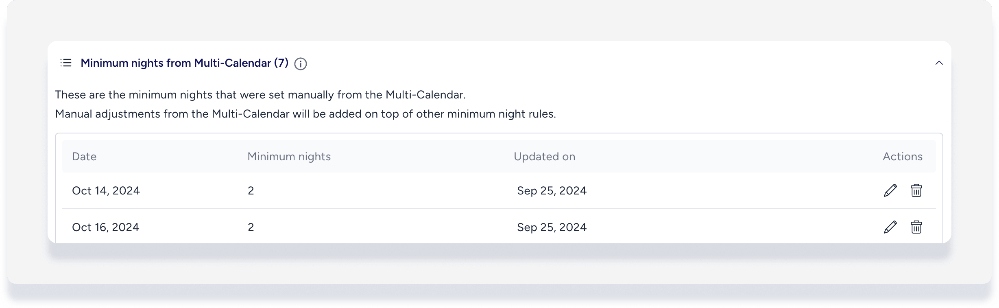Click the Minimum nights from Multi-Calendar heading
This screenshot has width=999, height=308.
pyautogui.click(x=184, y=63)
